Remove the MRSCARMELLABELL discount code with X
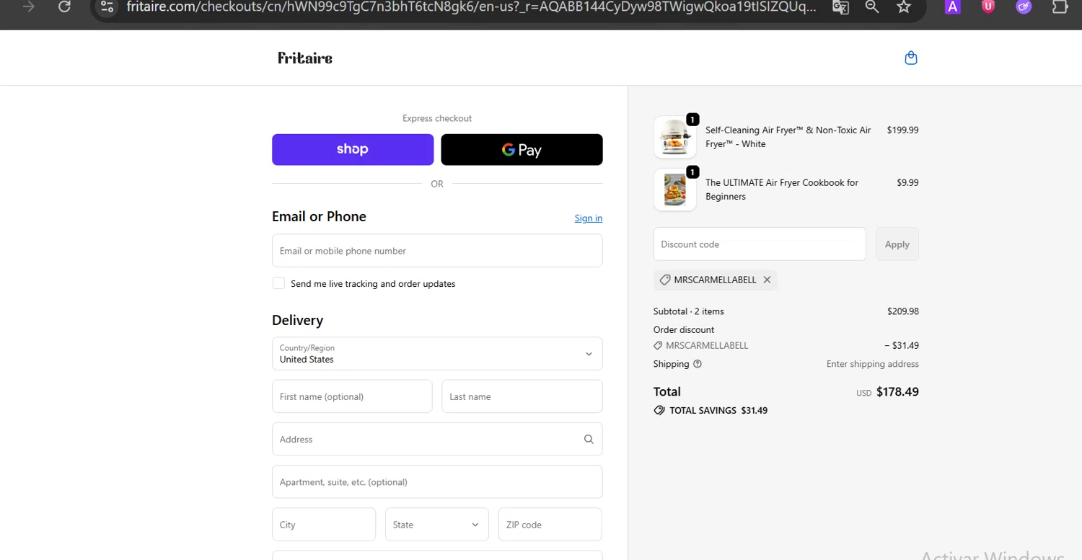The width and height of the screenshot is (1082, 560). (767, 280)
